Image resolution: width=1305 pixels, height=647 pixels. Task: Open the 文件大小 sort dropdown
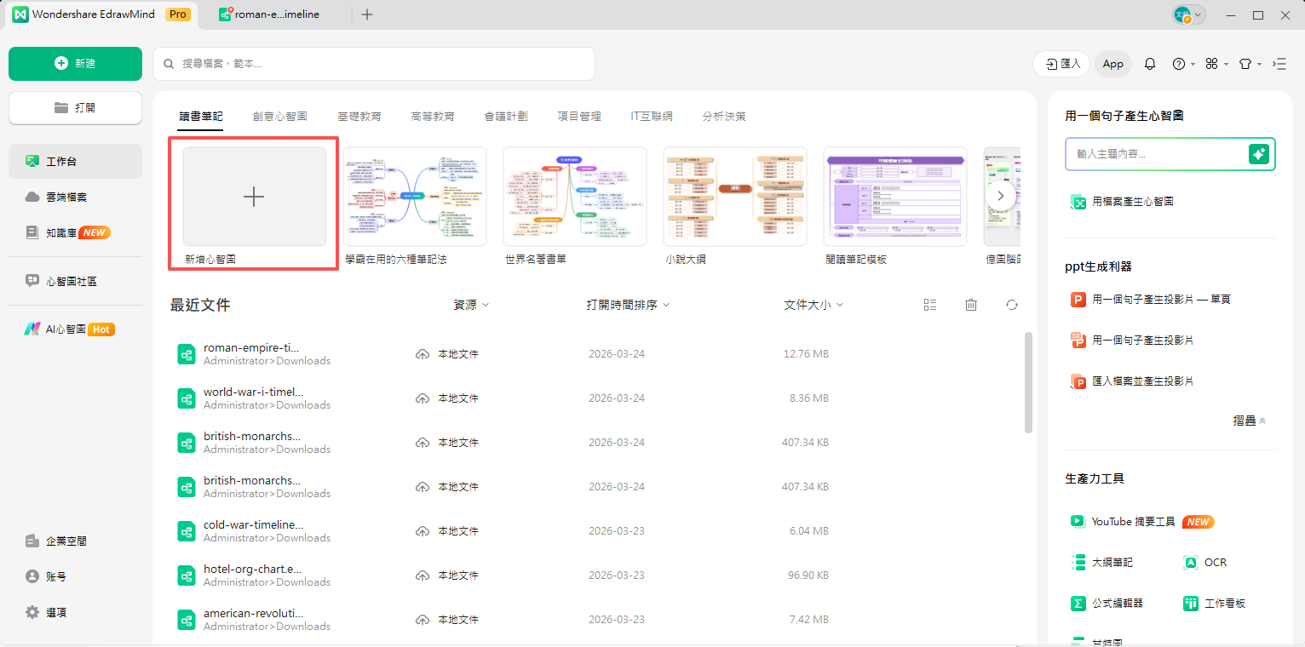click(813, 304)
